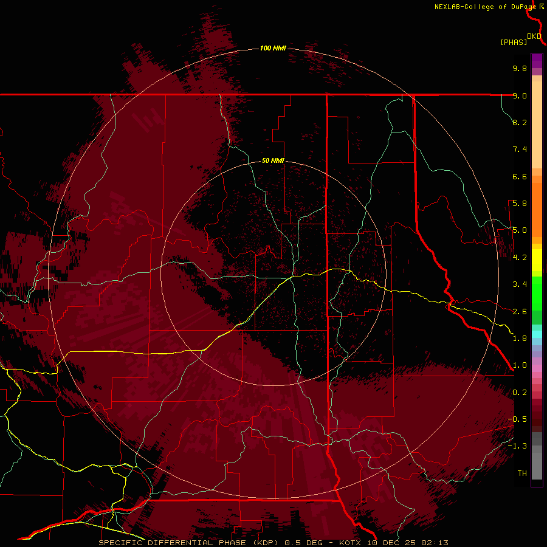
Task: Click the 1.8 value on the color scale
Action: (520, 339)
